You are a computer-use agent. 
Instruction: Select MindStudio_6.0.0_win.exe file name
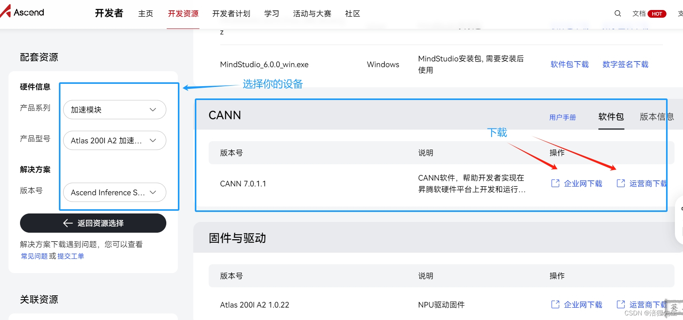click(x=264, y=65)
